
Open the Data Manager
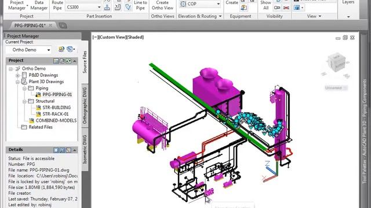[x=39, y=5]
